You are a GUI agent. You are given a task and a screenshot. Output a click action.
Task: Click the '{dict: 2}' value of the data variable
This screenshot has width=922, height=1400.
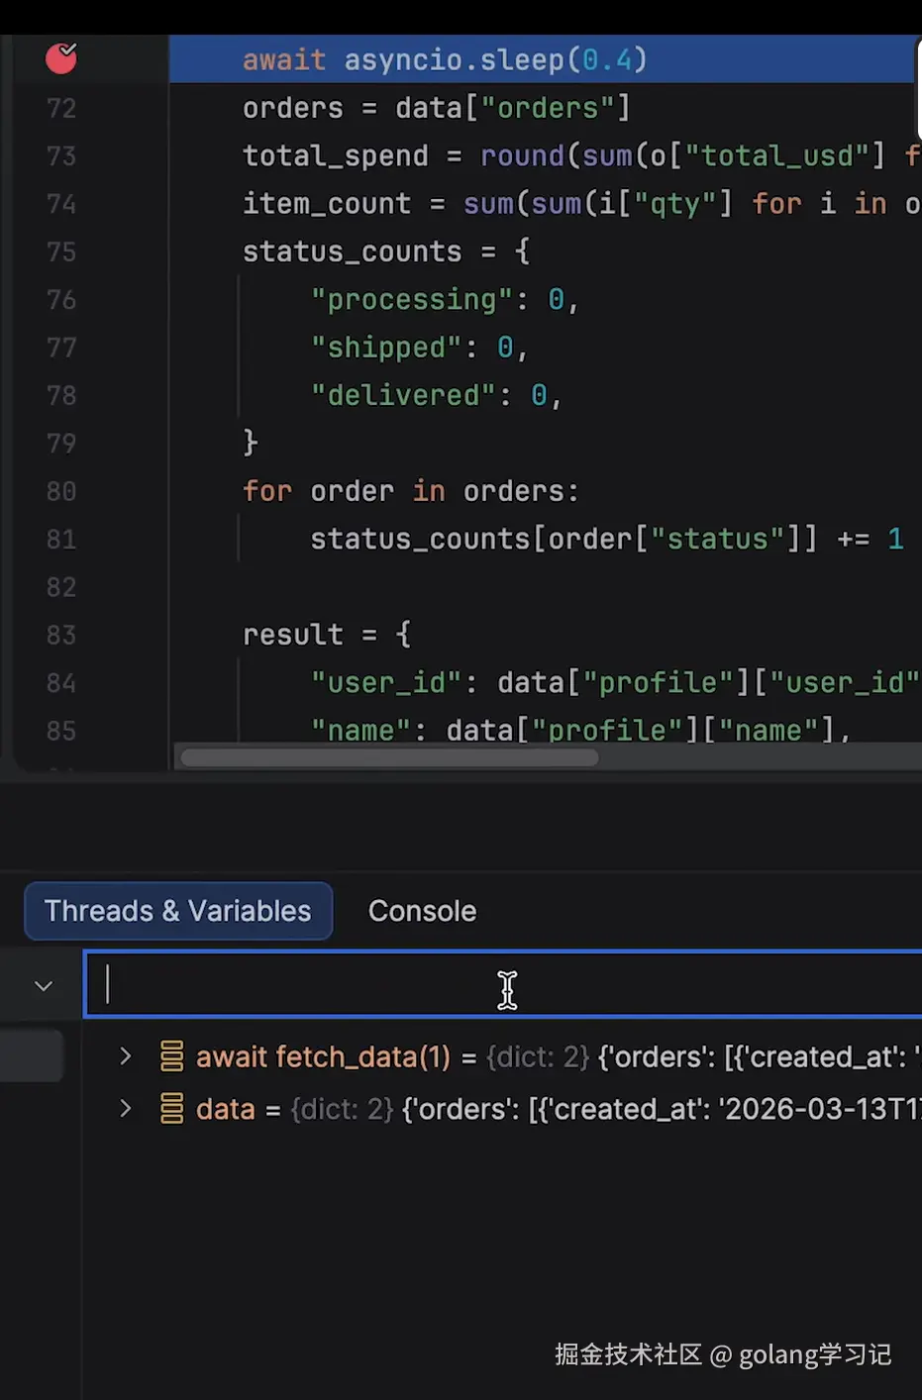tap(342, 1109)
